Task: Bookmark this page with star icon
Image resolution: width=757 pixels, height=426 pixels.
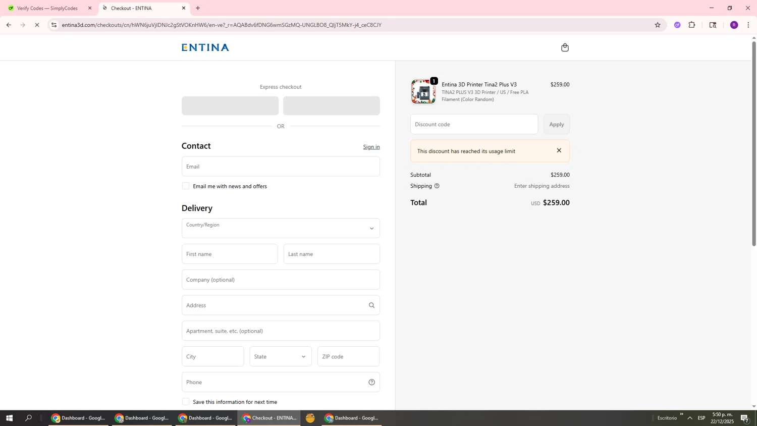Action: tap(657, 25)
